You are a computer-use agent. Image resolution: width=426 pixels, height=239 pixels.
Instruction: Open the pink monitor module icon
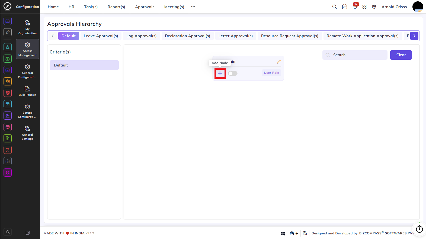coord(8,127)
